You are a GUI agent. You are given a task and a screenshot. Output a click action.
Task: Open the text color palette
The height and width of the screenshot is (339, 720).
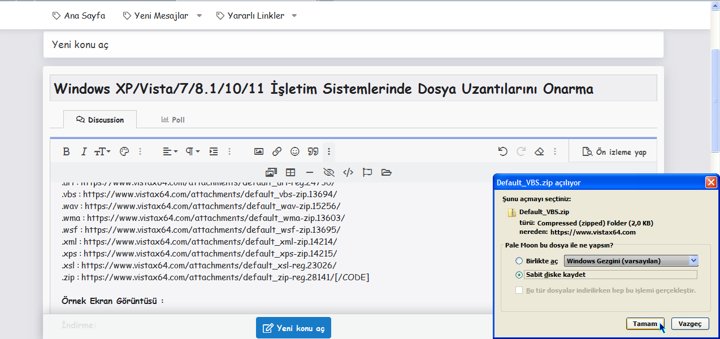(125, 151)
